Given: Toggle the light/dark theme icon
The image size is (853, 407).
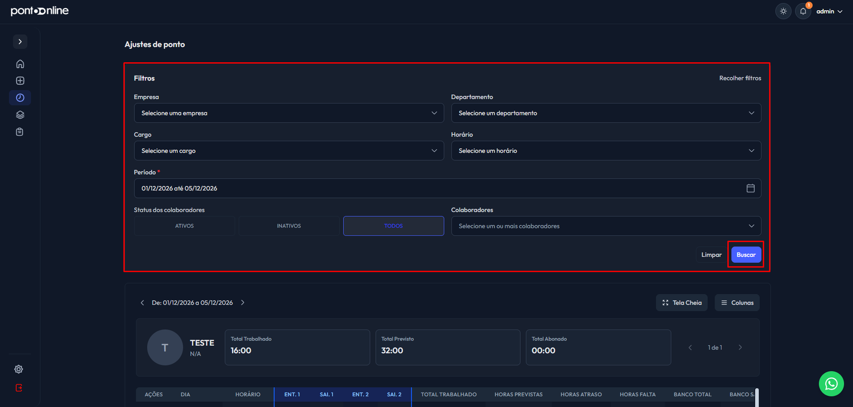Looking at the screenshot, I should (783, 11).
